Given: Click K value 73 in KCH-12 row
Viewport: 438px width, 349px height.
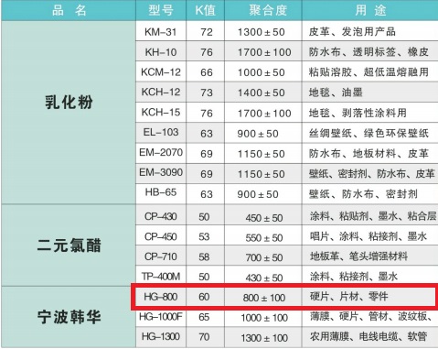Looking at the screenshot, I should (x=207, y=93).
